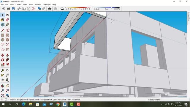Select the Tag tool
The width and height of the screenshot is (190, 107).
(7, 24)
